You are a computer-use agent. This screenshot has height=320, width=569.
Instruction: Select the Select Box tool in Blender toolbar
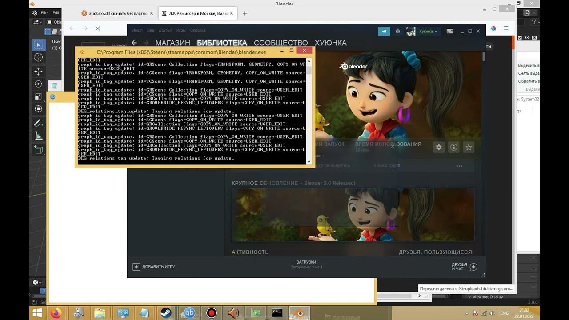tap(38, 44)
